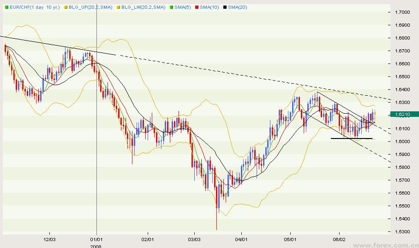This screenshot has width=419, height=248.
Task: Click the yellow BLG_LW legend square
Action: point(119,7)
